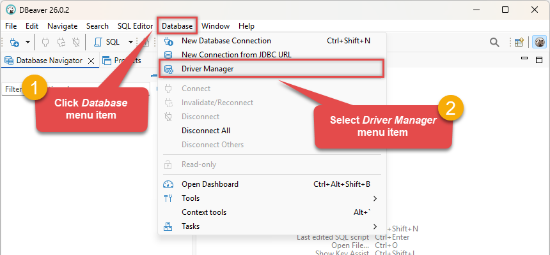
Task: Click the magnifier search icon in toolbar
Action: click(x=494, y=42)
